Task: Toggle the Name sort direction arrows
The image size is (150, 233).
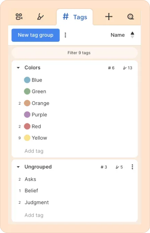Action: click(132, 35)
